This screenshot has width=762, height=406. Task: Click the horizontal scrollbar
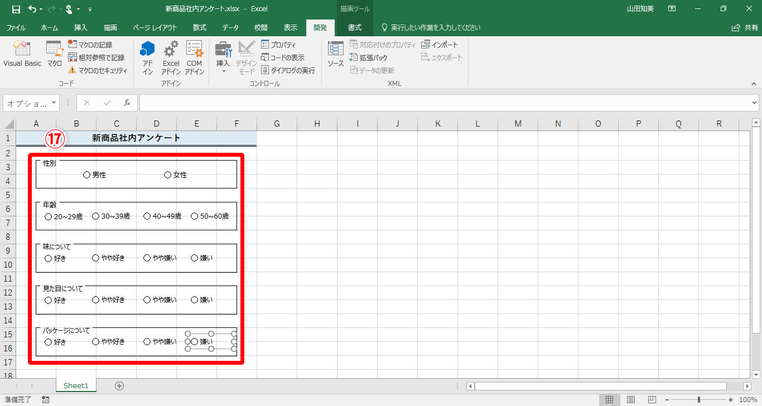pyautogui.click(x=601, y=386)
